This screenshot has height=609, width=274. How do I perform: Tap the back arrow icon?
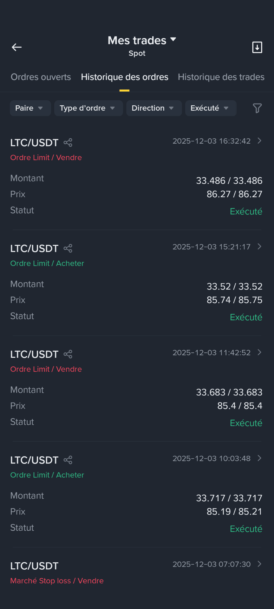[x=17, y=47]
